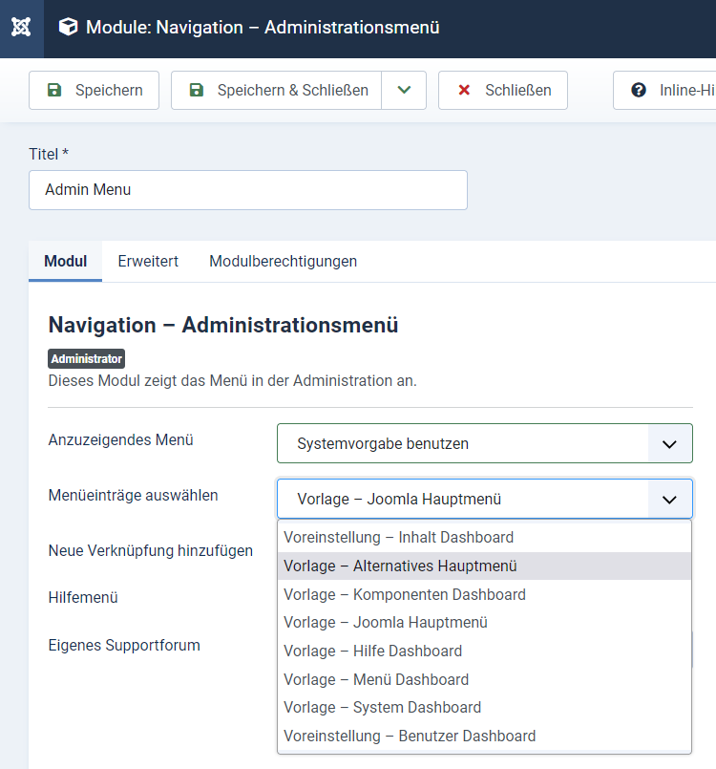Pick Vorlage – Hilfe Dashboard option
The width and height of the screenshot is (716, 769).
pos(372,652)
